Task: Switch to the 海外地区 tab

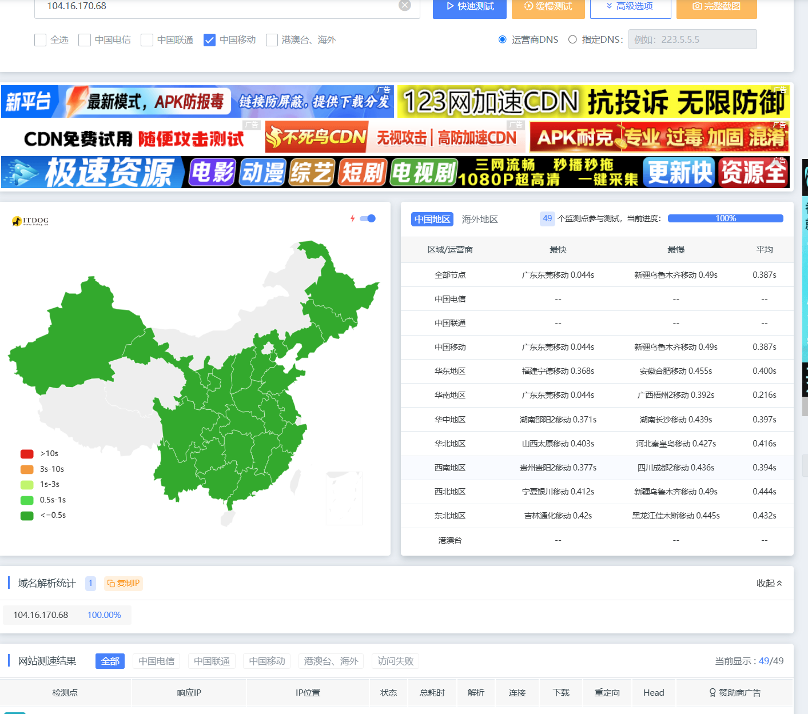Action: [x=480, y=219]
